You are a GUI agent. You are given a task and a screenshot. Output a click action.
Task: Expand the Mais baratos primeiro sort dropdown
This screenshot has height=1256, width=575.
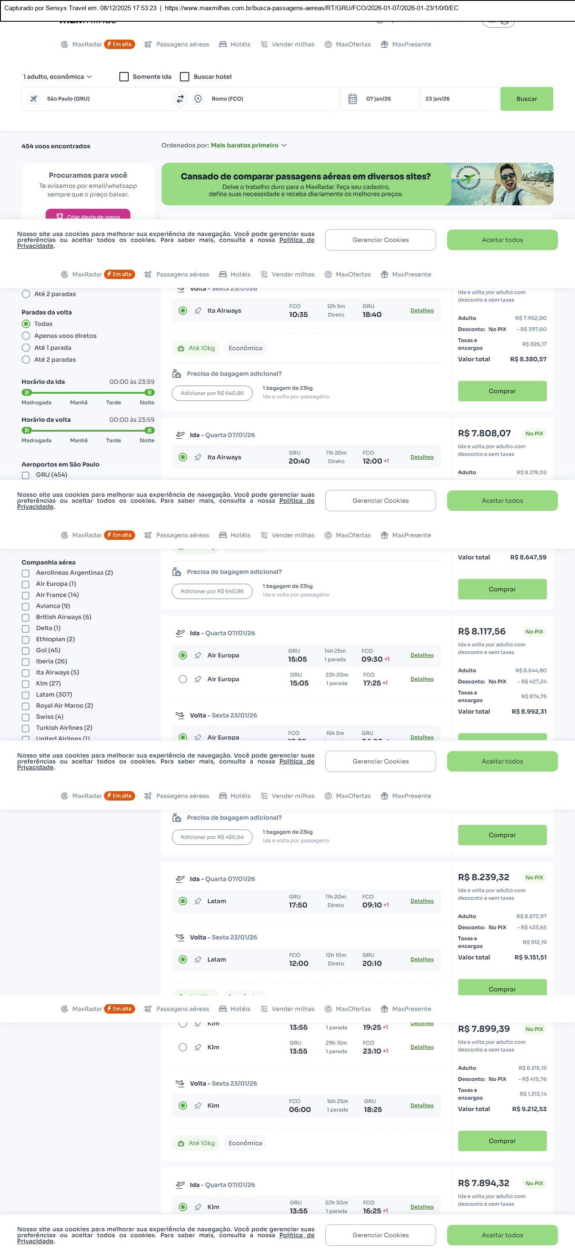(x=249, y=145)
